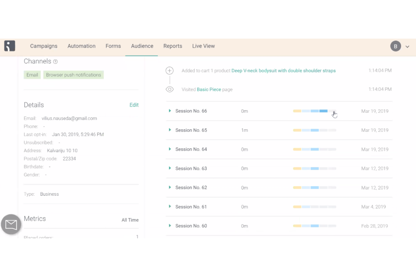Select the Email channel tag
The width and height of the screenshot is (416, 277).
click(32, 75)
